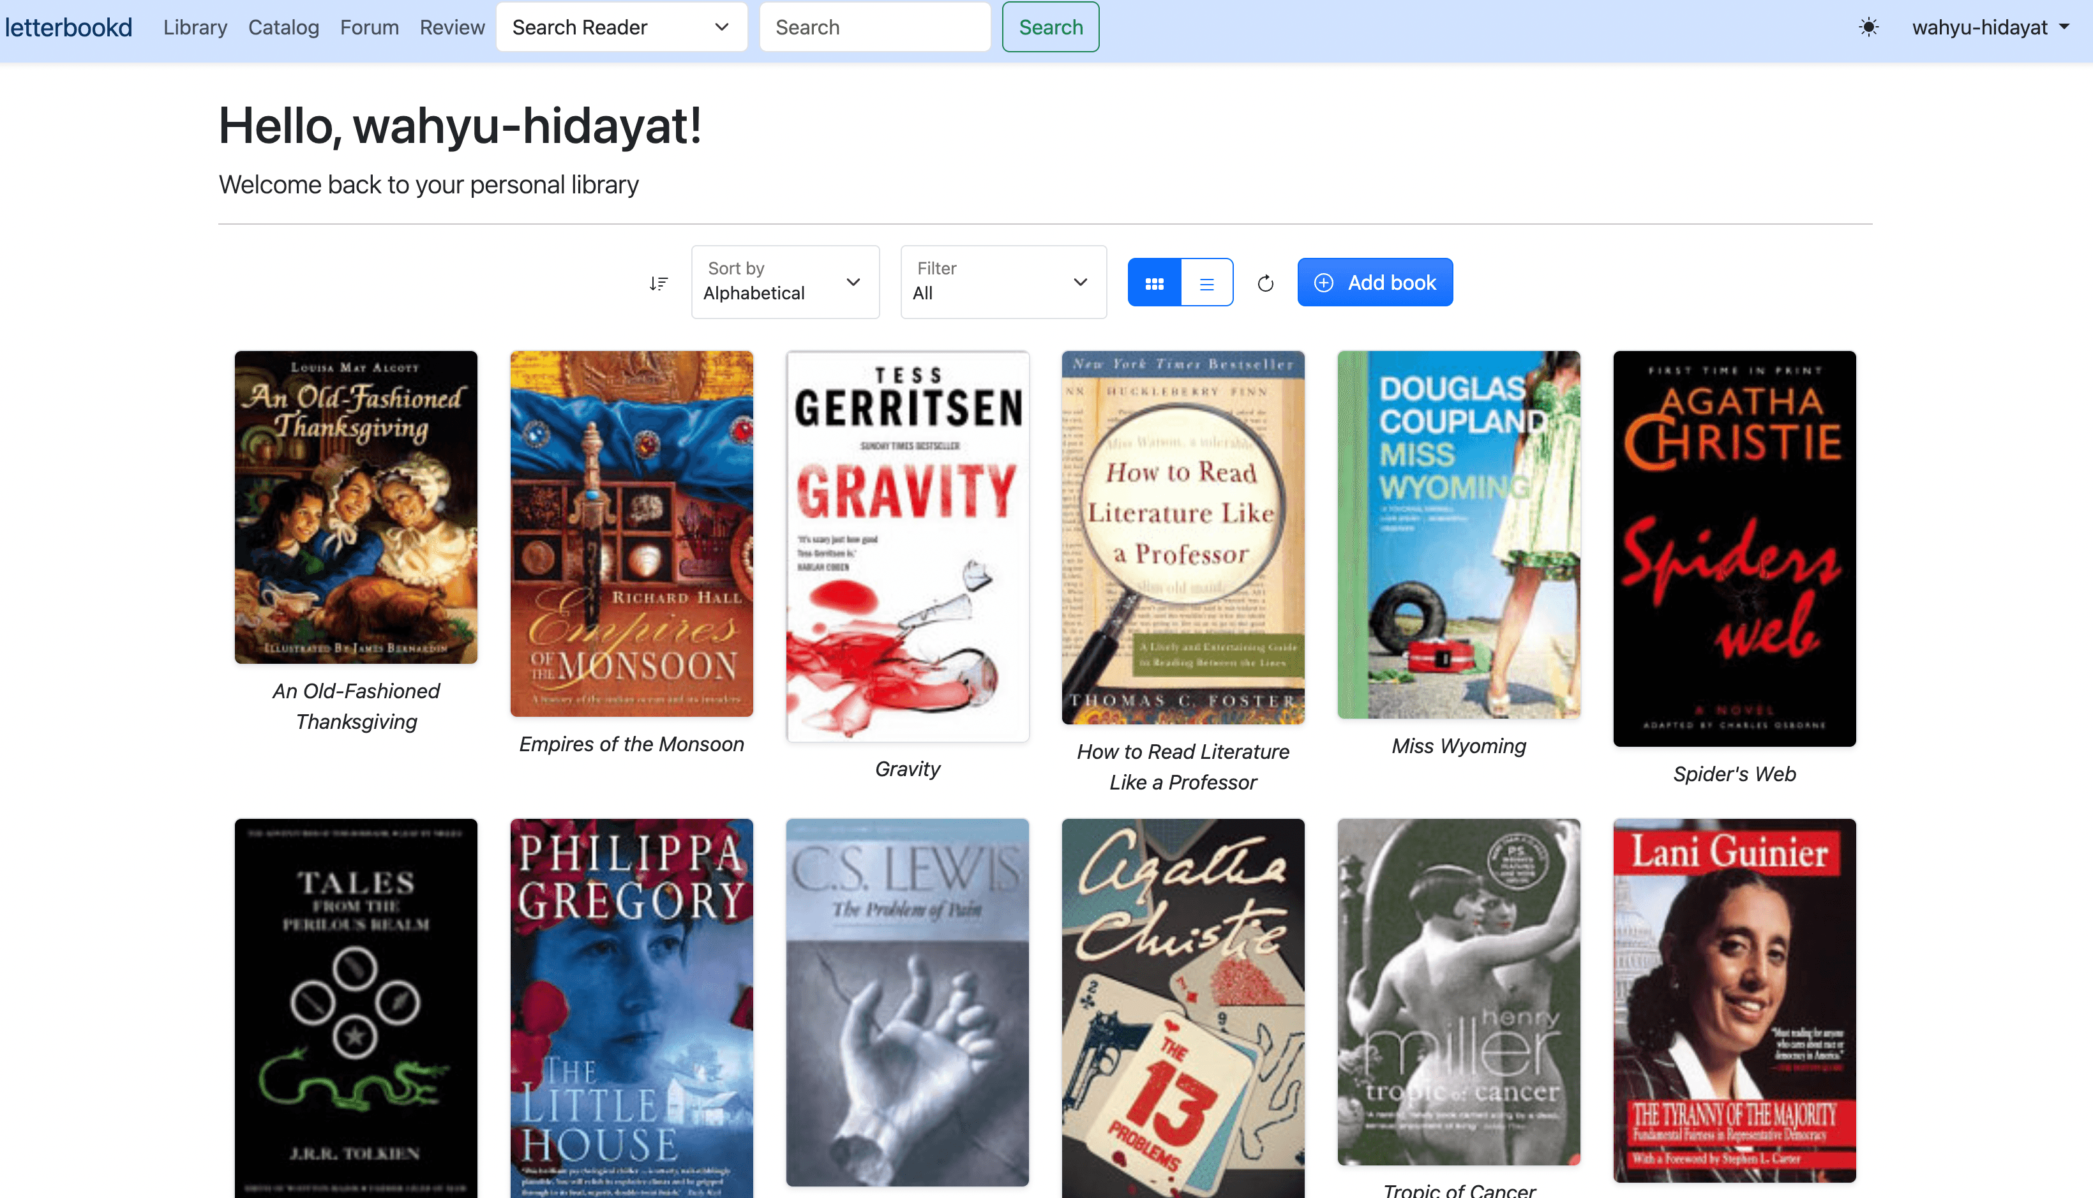Switch to list view layout

[1207, 282]
